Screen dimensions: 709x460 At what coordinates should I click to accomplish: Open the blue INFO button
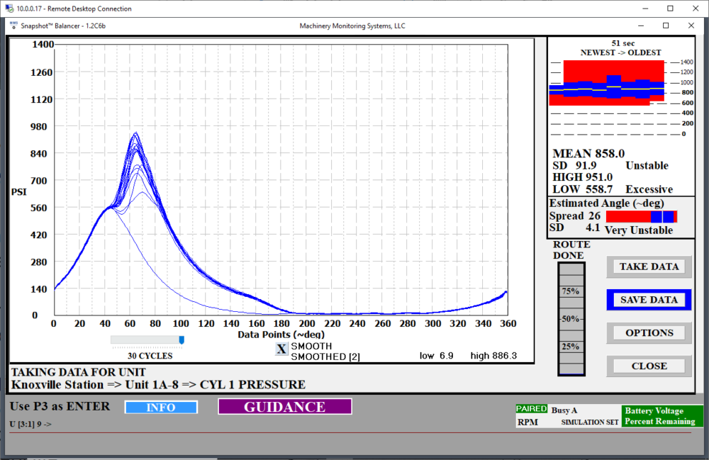[x=160, y=408]
